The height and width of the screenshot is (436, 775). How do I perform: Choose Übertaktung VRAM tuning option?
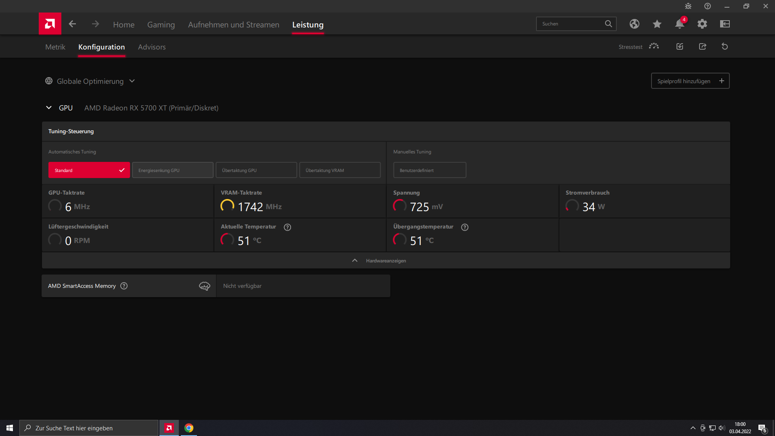point(339,170)
